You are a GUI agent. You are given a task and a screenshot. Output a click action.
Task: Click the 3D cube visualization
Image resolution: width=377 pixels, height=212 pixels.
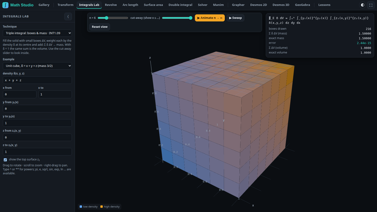click(x=222, y=125)
